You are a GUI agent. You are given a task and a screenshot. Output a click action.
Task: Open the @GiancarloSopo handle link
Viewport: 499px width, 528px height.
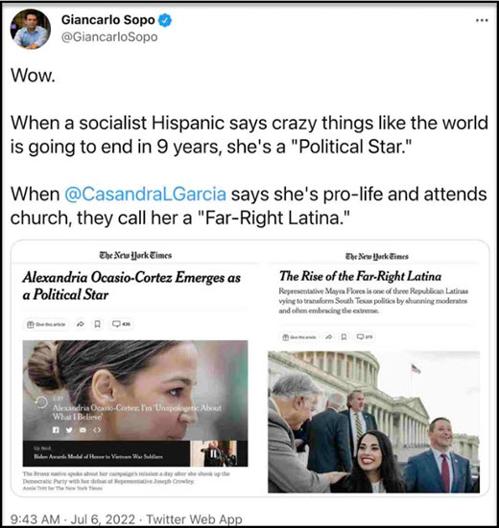click(109, 36)
